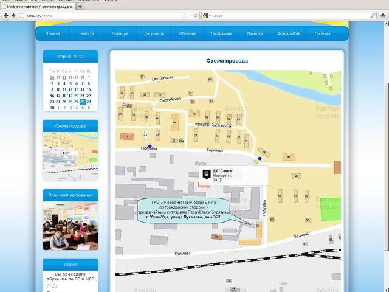Reload the page with the refresh icon
The image size is (389, 292).
click(196, 15)
